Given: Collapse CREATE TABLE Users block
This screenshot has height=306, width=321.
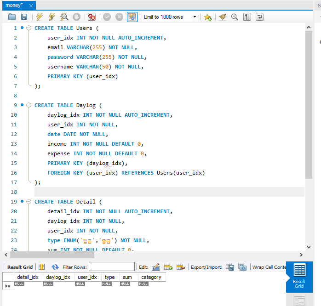Looking at the screenshot, I should (x=29, y=28).
